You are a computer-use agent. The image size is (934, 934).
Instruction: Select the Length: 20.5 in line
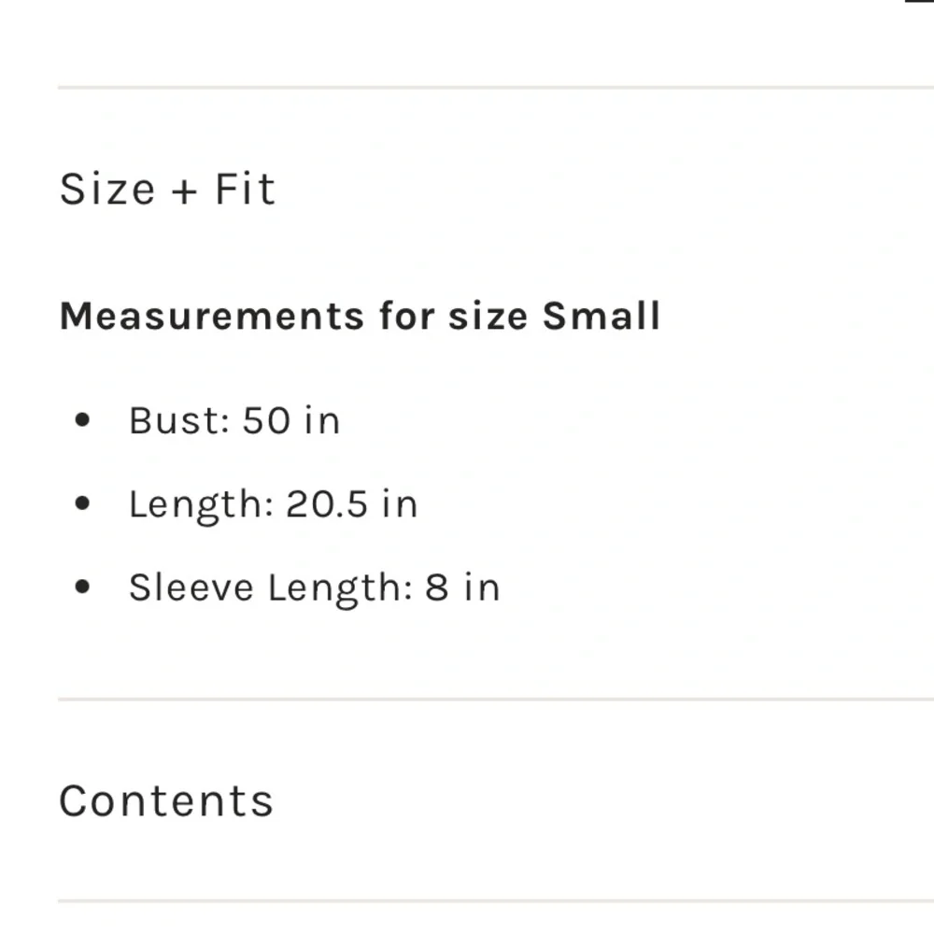pyautogui.click(x=273, y=504)
